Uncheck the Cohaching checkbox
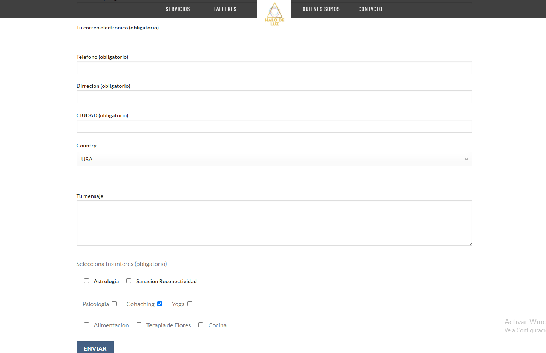The image size is (546, 353). (x=160, y=304)
